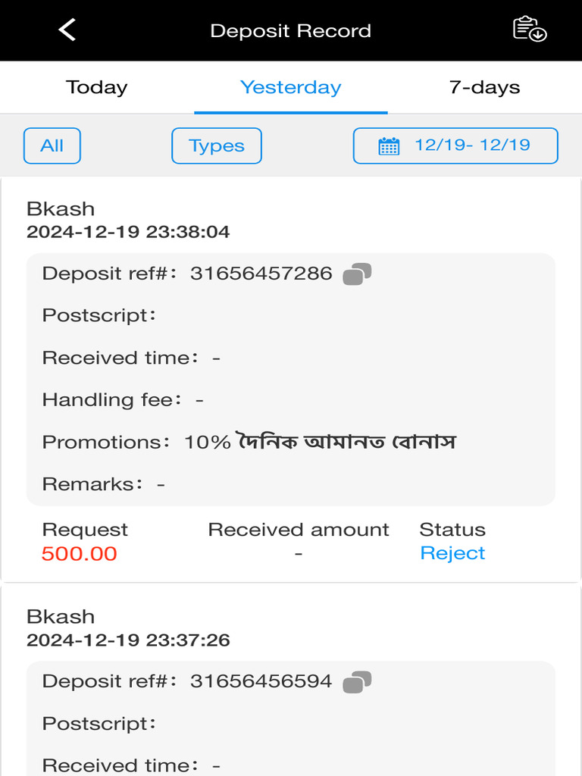Go back using the left arrow icon
Screen dimensions: 582x776
[67, 30]
